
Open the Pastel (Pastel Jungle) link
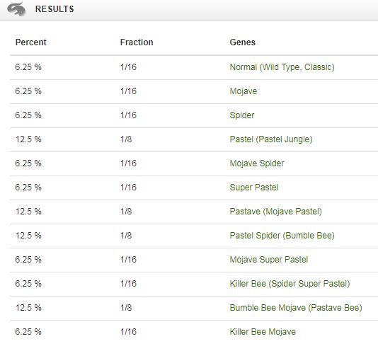[271, 139]
